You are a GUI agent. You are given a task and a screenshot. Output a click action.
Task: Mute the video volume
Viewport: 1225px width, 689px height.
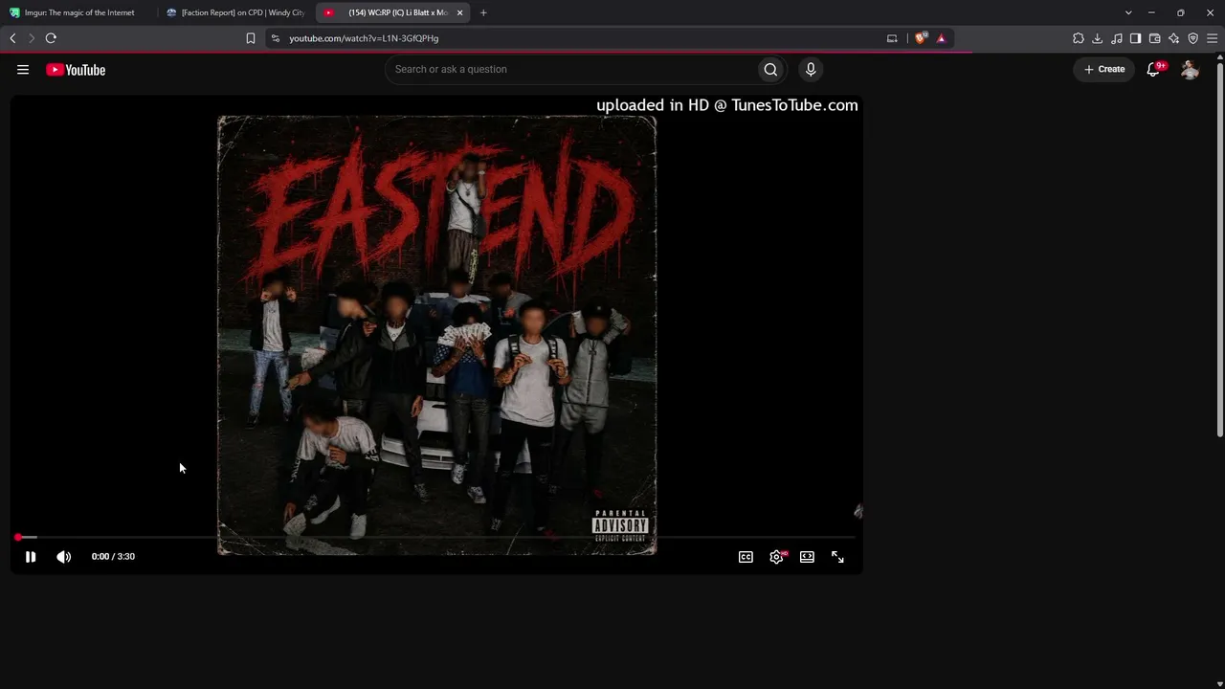(x=63, y=556)
